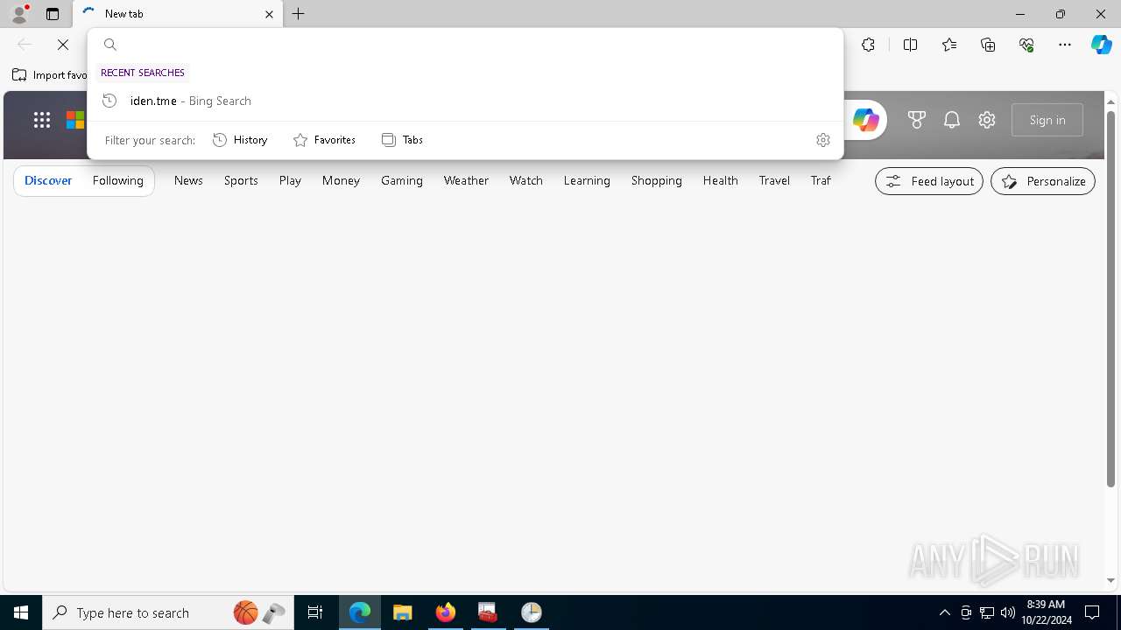
Task: Click the Personalize button
Action: tap(1043, 181)
